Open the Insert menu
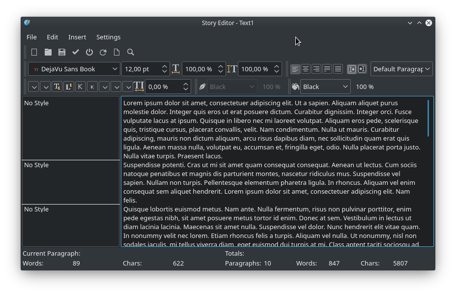The height and width of the screenshot is (295, 456). click(77, 37)
